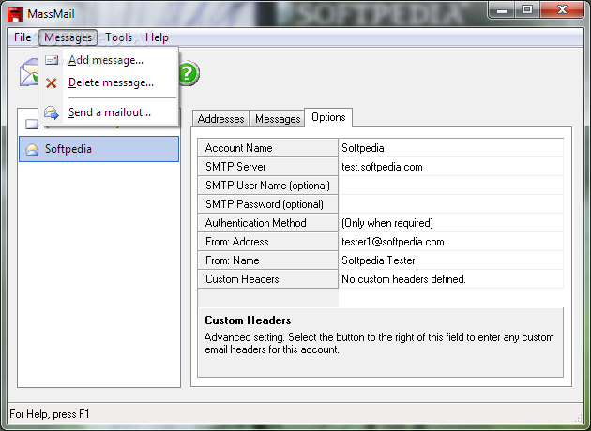Minimize the MassMail window
This screenshot has width=591, height=431.
(x=502, y=9)
